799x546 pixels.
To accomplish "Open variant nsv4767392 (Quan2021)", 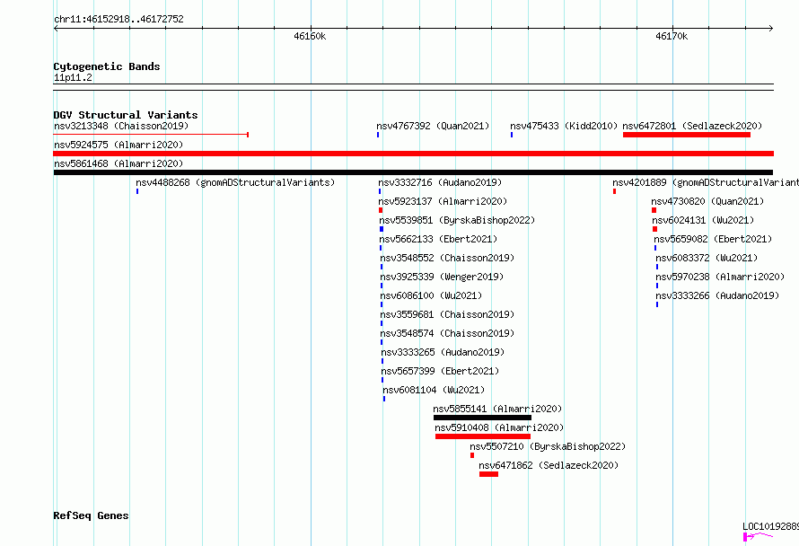I will coord(433,126).
